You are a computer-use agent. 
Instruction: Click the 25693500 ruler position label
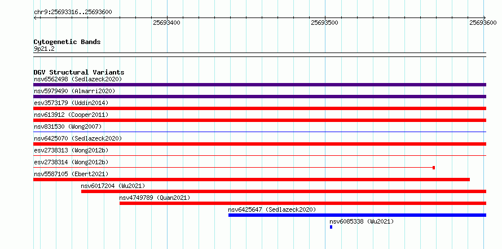coord(325,23)
